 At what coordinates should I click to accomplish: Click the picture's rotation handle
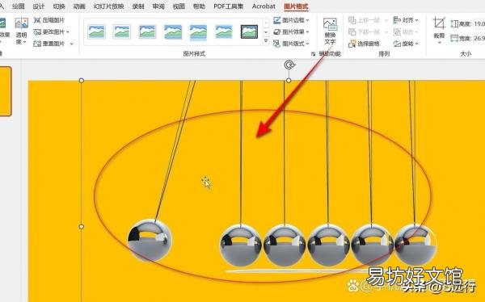point(289,65)
